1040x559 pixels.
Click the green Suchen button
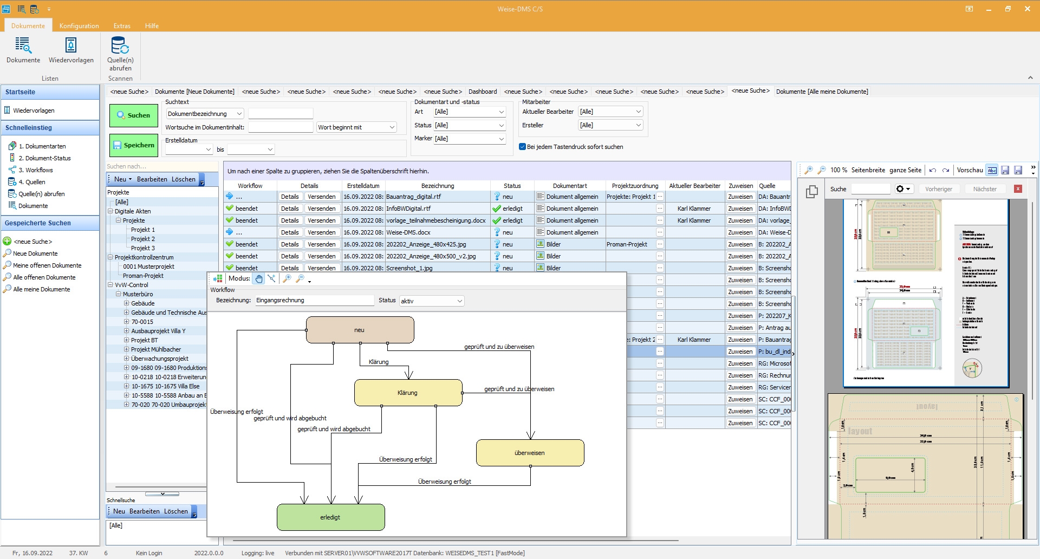(134, 115)
